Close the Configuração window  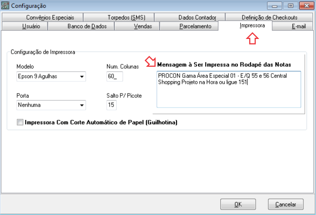(307, 6)
